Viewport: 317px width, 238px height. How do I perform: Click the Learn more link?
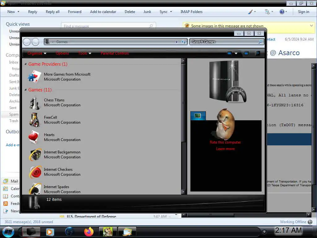point(225,149)
